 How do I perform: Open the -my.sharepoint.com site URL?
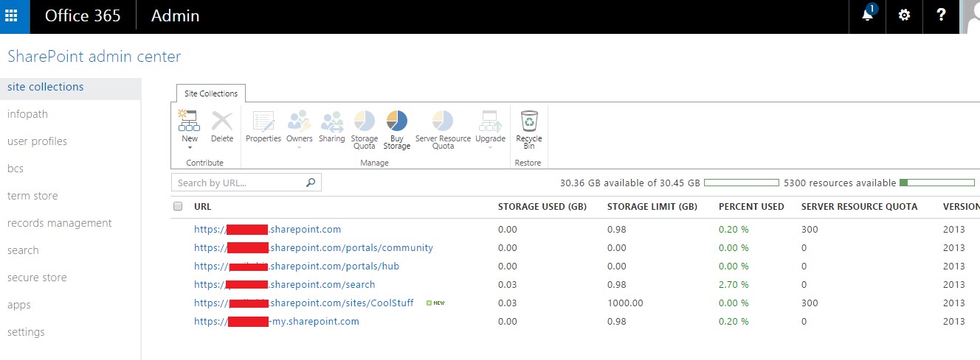(277, 322)
